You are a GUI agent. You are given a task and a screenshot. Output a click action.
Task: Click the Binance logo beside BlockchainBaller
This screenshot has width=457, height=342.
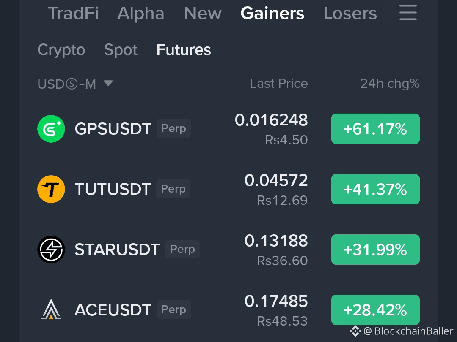pyautogui.click(x=355, y=331)
